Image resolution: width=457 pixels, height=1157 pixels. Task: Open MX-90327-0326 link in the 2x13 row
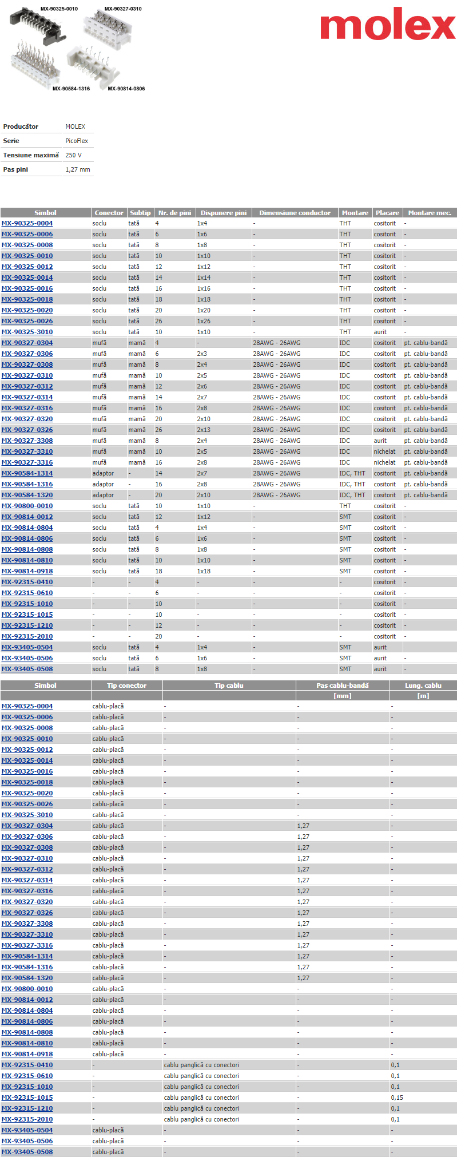click(x=27, y=430)
